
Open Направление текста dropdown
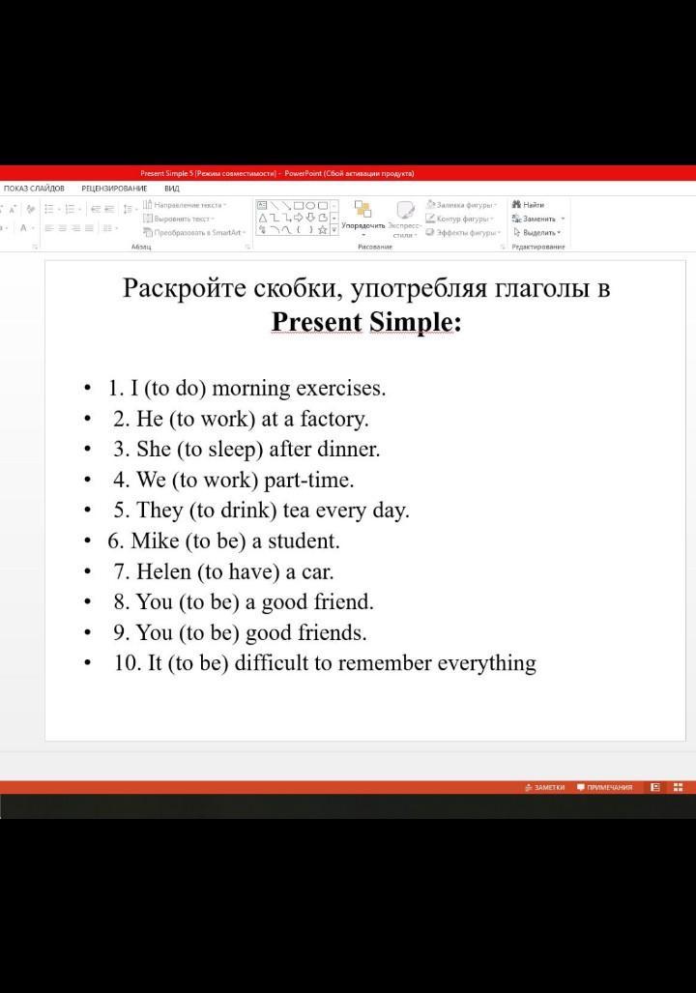click(x=185, y=205)
